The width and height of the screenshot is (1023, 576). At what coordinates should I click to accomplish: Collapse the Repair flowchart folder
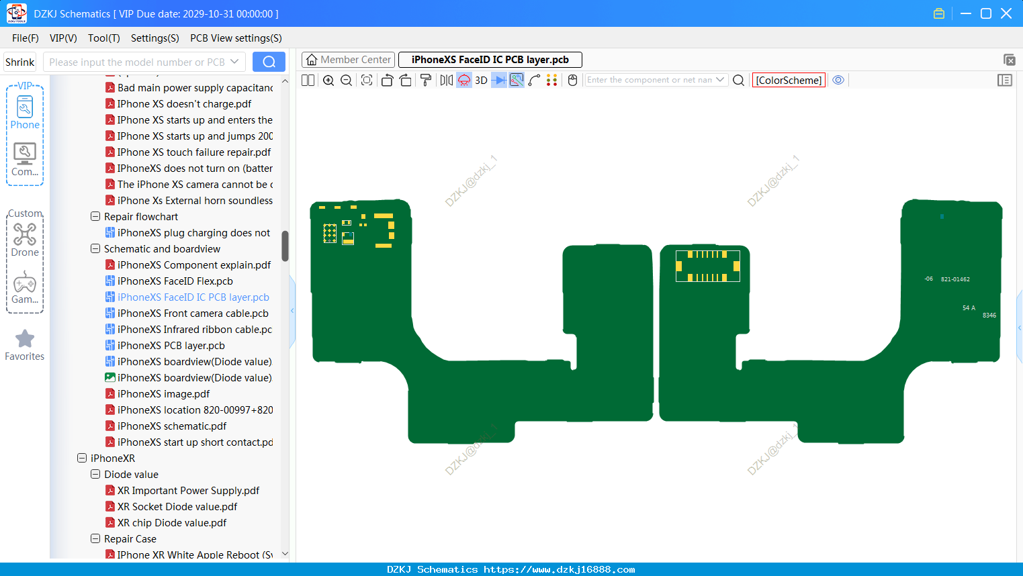[x=95, y=217]
